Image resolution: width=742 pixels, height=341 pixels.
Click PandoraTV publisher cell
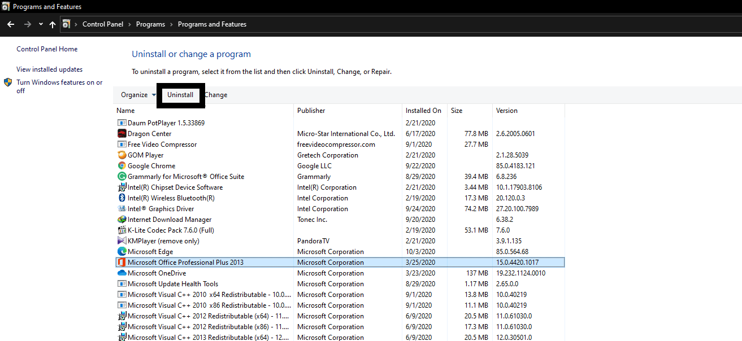point(314,241)
